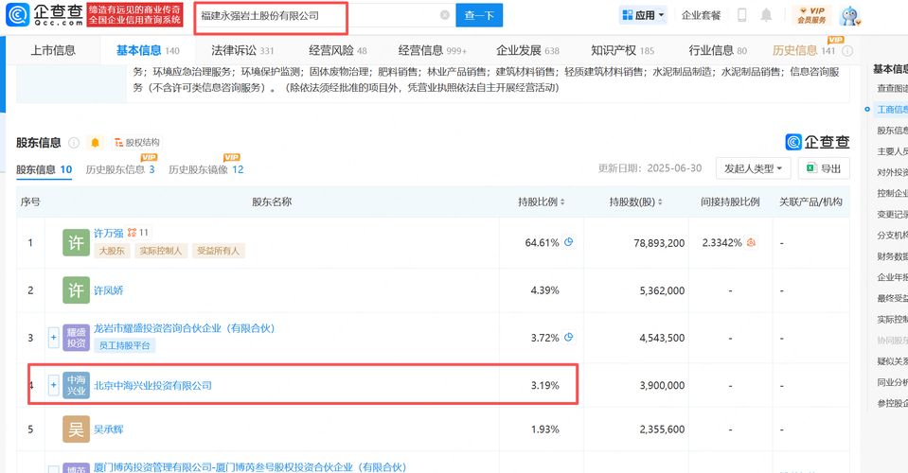This screenshot has width=908, height=473.
Task: Click the 大股东 tag
Action: [x=112, y=251]
